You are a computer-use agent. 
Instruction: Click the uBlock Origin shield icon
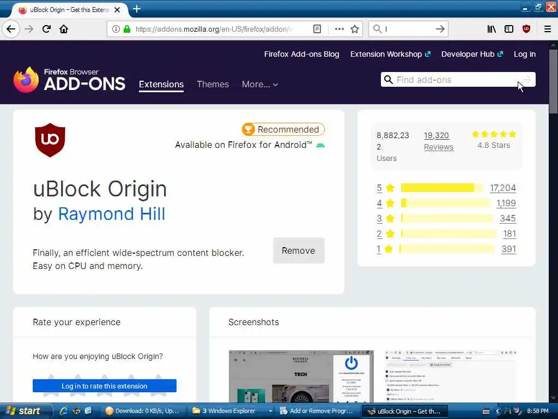(50, 140)
